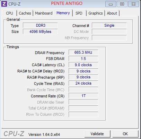Click the Memory tab

tap(63, 13)
